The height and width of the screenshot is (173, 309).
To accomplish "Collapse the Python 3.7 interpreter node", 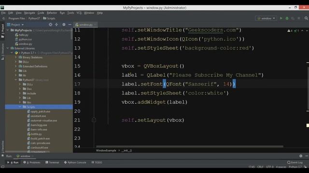I will [x=12, y=53].
